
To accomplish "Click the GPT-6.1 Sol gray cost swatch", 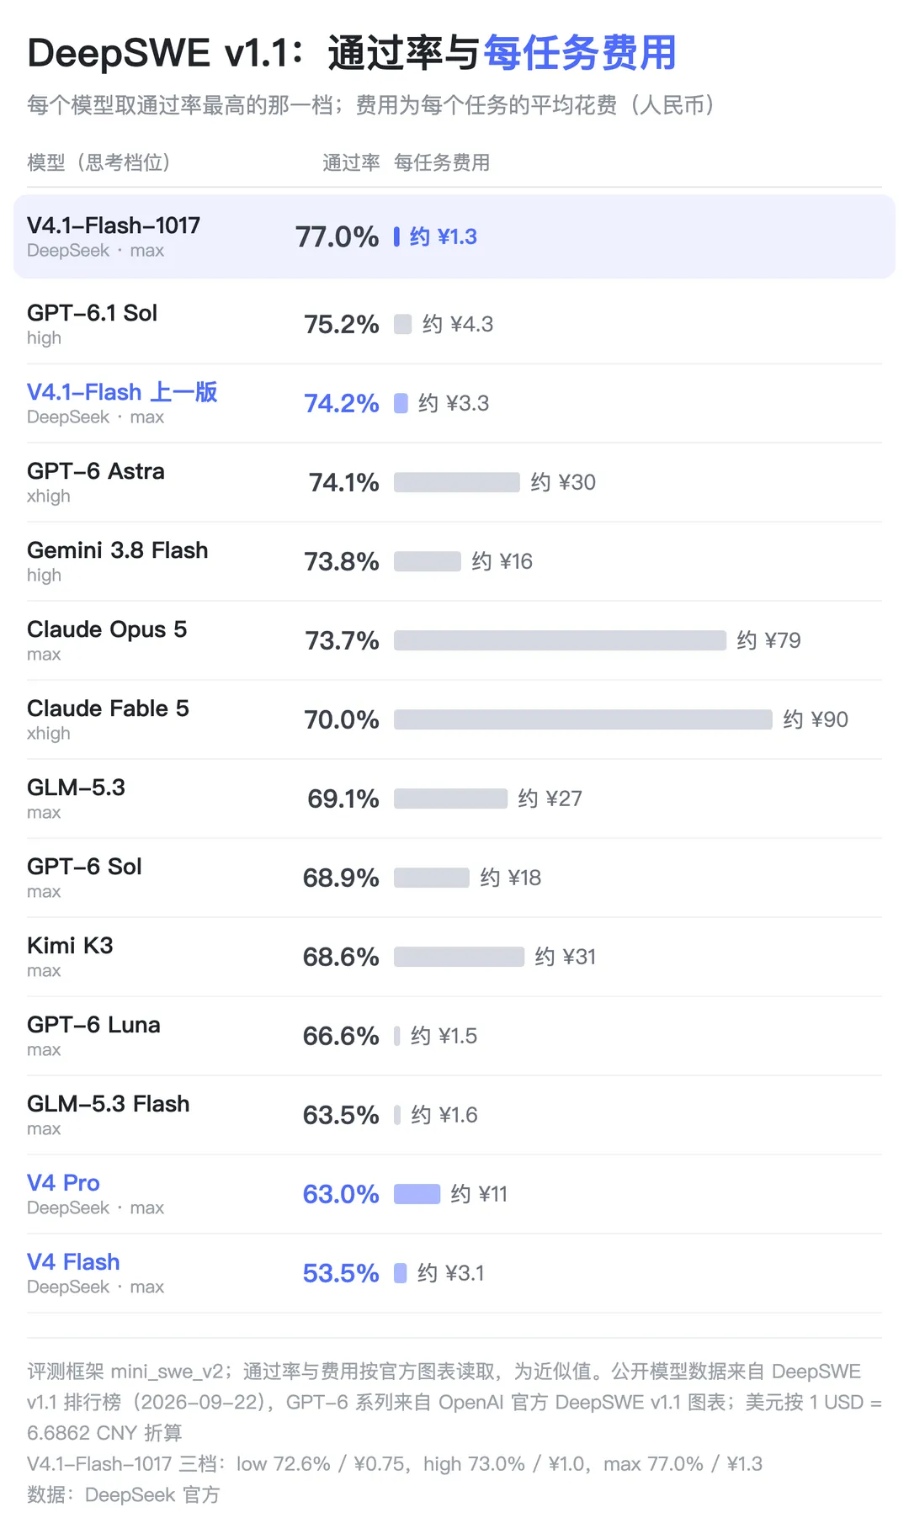I will pos(402,324).
